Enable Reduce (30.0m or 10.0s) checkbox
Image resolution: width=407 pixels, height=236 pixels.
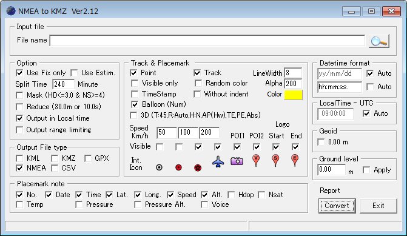click(19, 107)
